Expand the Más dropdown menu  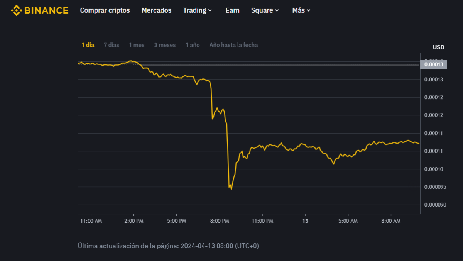click(301, 10)
